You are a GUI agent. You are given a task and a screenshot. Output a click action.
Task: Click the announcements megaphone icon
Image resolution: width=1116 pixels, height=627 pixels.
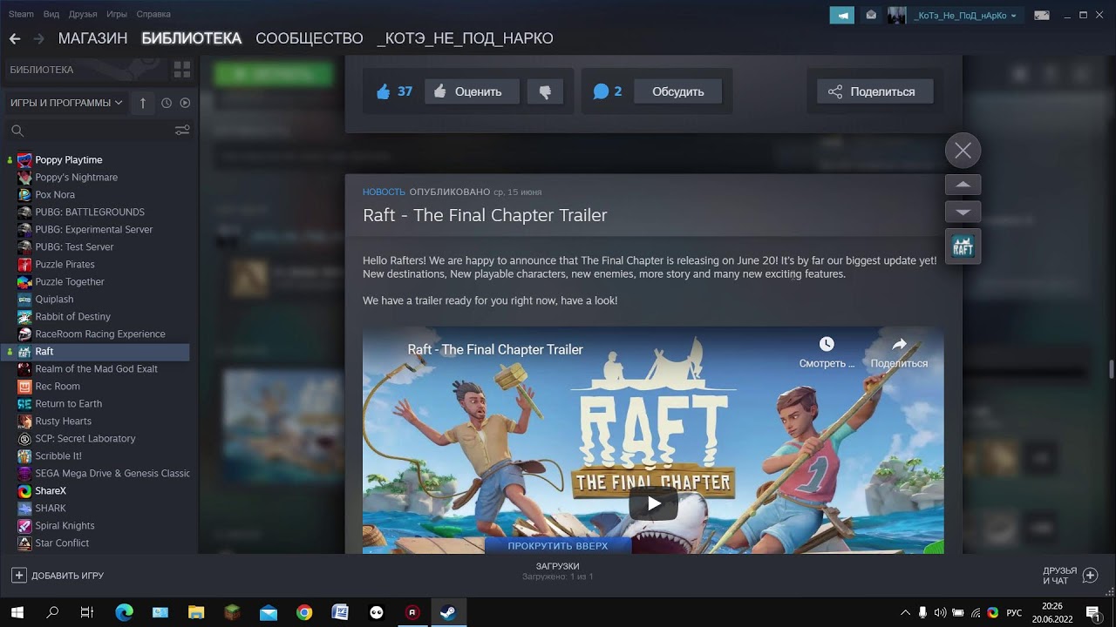pyautogui.click(x=841, y=16)
